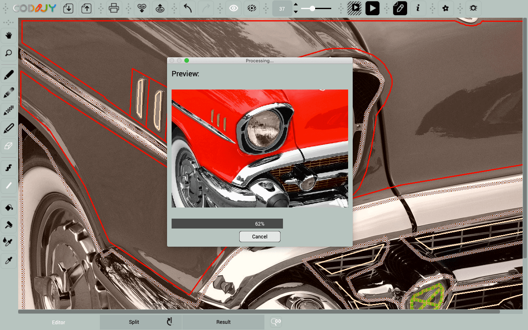Click the green mask on grille emblem
Screen dimensions: 528x330
click(x=428, y=296)
